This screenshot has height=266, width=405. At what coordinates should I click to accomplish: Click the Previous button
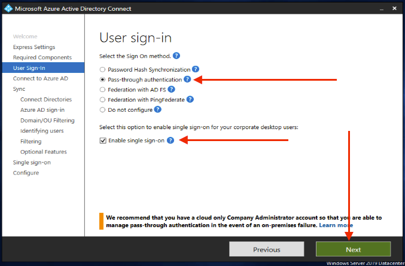coord(267,249)
